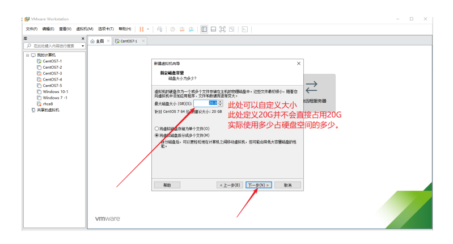Click the orange pause/suspend VM icon
453x244 pixels.
(141, 29)
